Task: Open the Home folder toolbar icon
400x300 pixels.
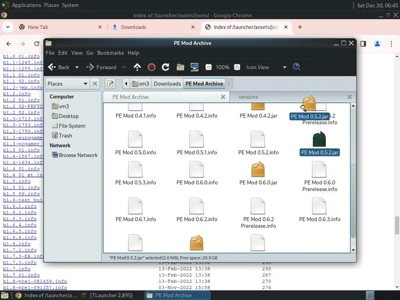Action: (x=180, y=67)
